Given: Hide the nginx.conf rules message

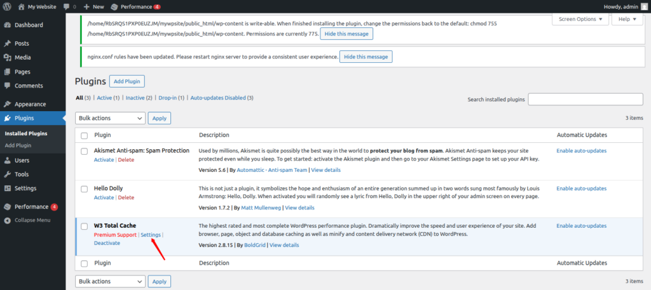Looking at the screenshot, I should point(366,56).
